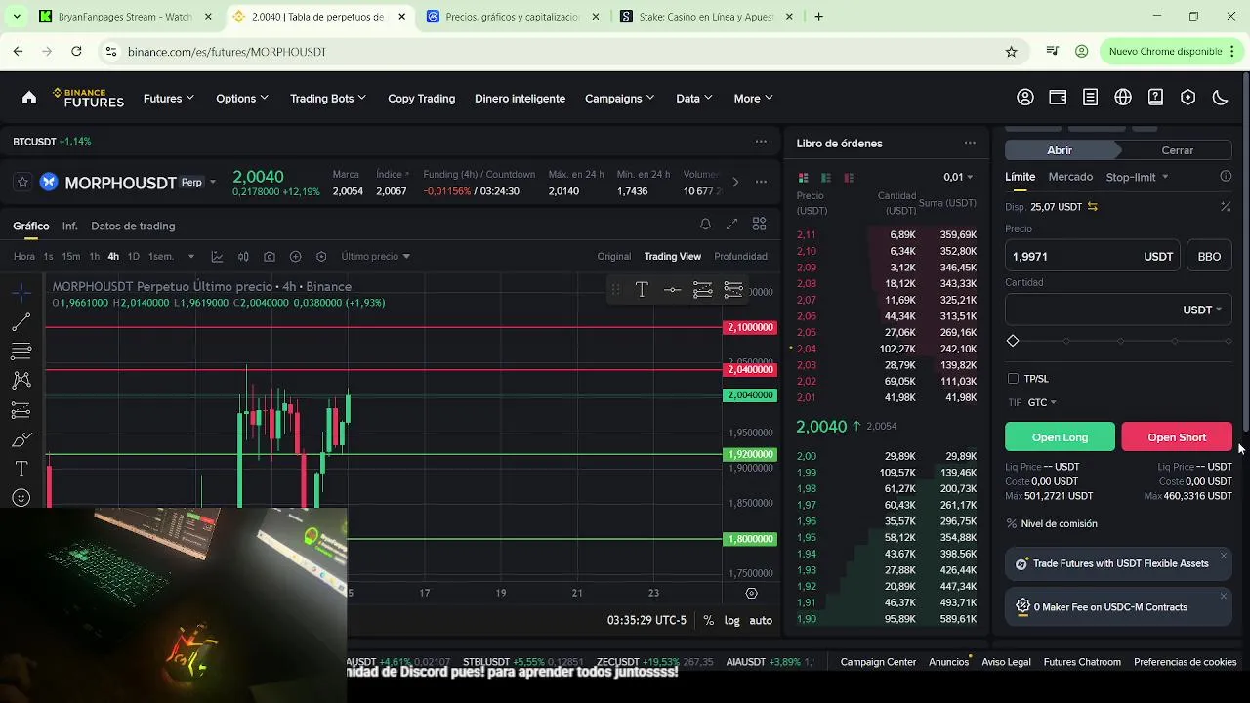
Task: Add MORPHOUSDT to favorites star
Action: (22, 183)
